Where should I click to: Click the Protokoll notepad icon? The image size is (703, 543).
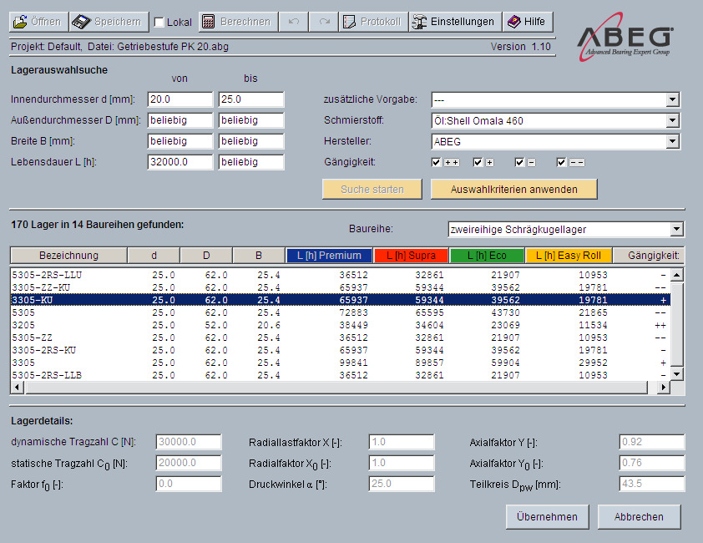349,22
